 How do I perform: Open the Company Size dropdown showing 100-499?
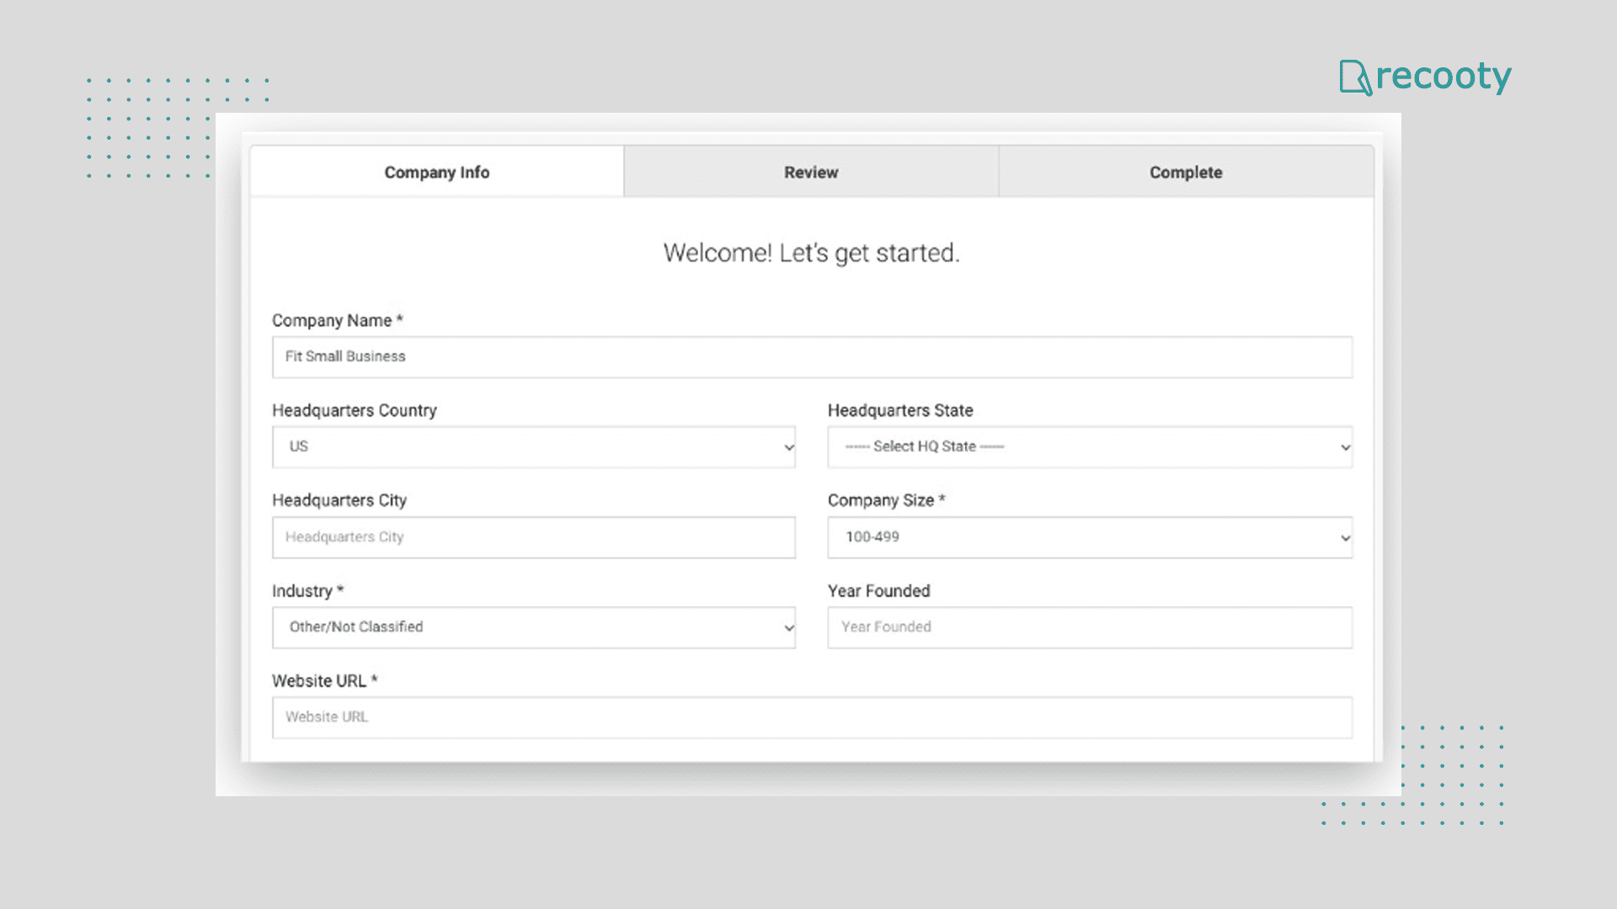(x=1090, y=537)
